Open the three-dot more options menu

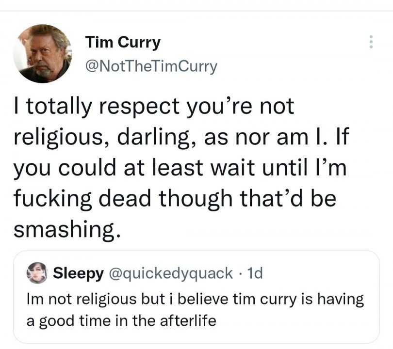pos(371,42)
